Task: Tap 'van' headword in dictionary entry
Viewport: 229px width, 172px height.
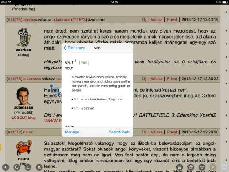Action: point(69,62)
